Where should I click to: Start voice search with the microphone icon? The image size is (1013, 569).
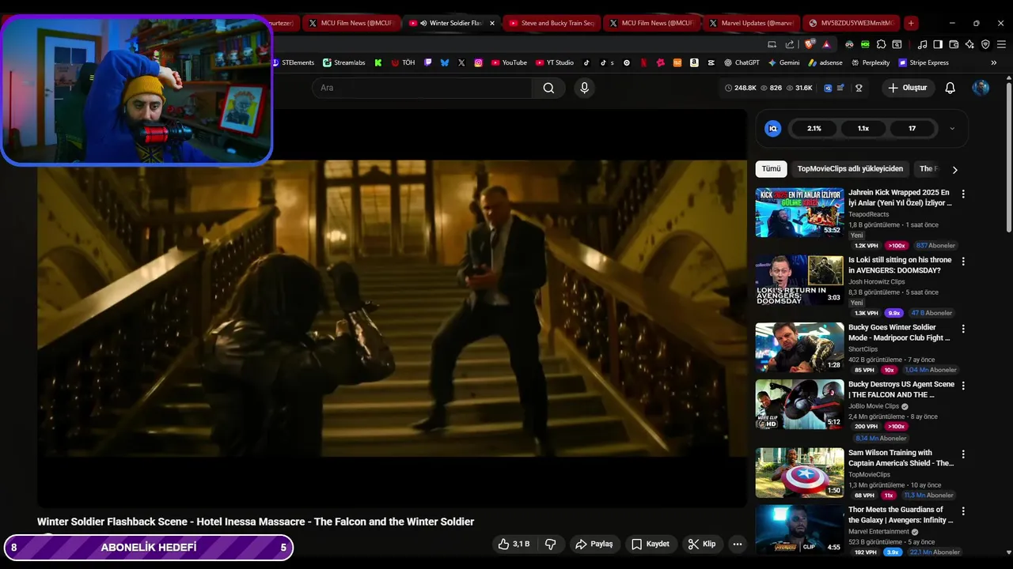[584, 88]
